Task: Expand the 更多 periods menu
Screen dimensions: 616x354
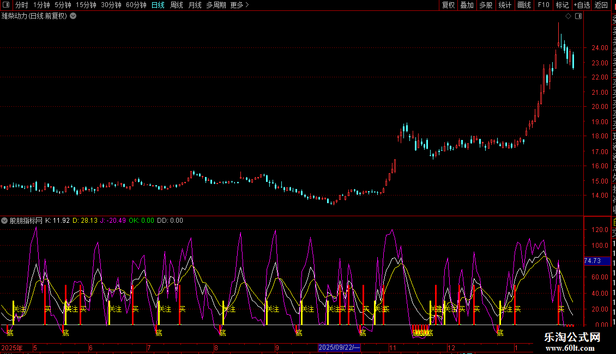Action: (x=239, y=5)
